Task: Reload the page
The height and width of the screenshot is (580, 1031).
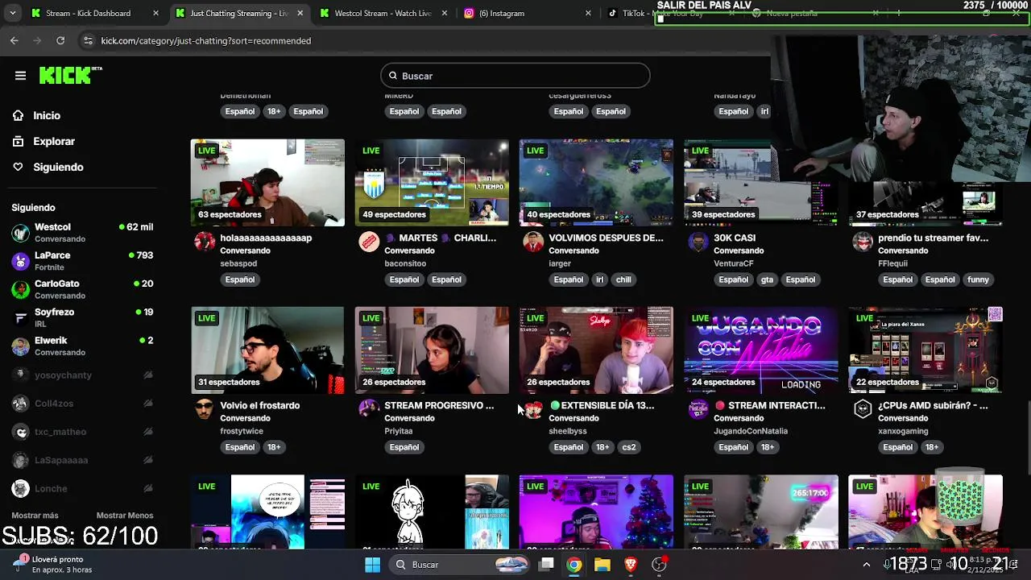Action: coord(60,40)
